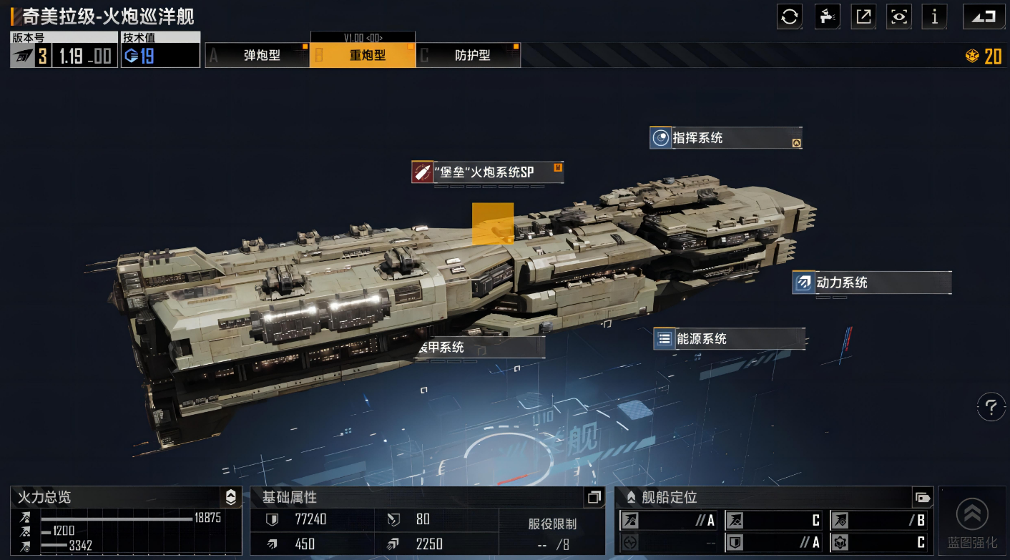Select the 防护型 variant tab

point(468,55)
